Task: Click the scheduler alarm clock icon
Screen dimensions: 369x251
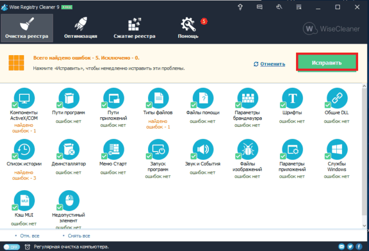Action: pyautogui.click(x=28, y=247)
